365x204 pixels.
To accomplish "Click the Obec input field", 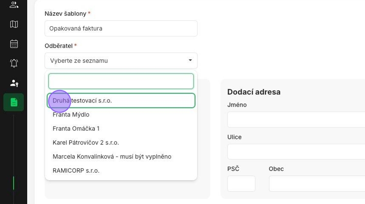I will 317,184.
